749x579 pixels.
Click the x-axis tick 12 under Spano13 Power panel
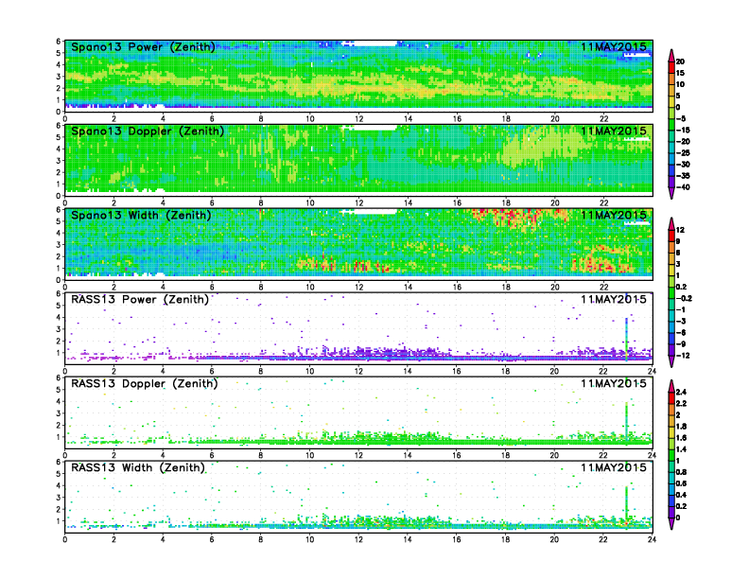click(358, 119)
